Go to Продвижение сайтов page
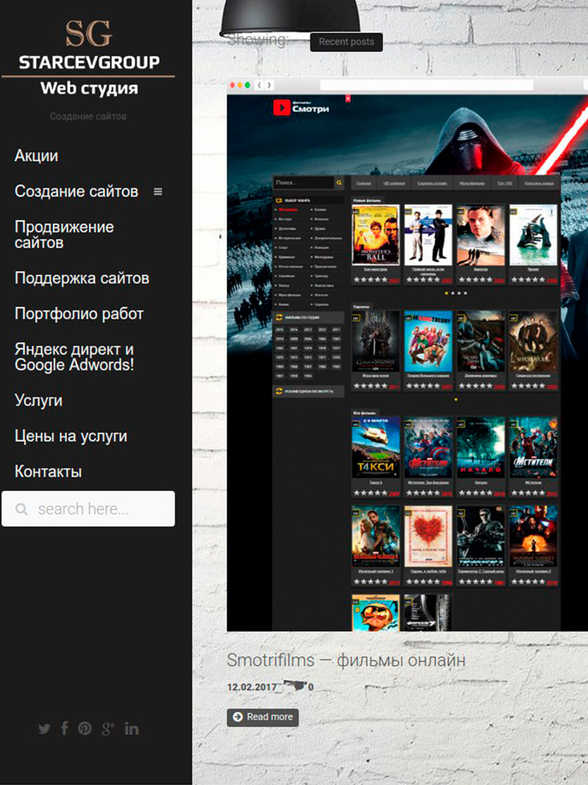The width and height of the screenshot is (588, 785). click(64, 235)
